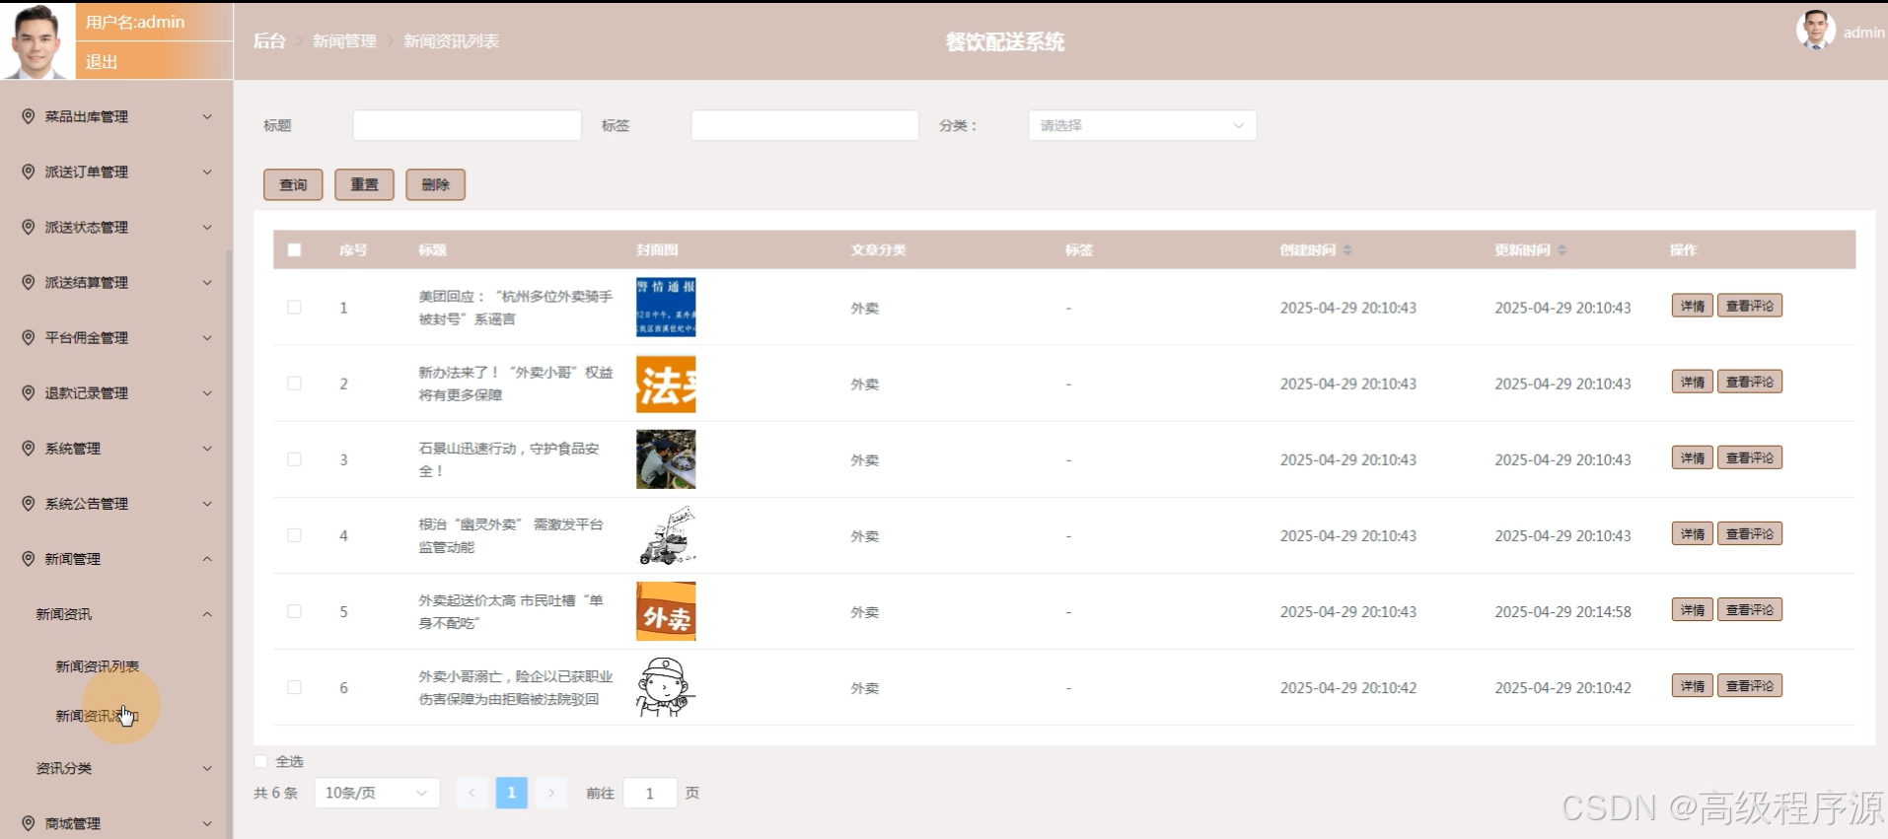Open the 新闻资讯列表 menu item
Image resolution: width=1888 pixels, height=839 pixels.
point(97,666)
